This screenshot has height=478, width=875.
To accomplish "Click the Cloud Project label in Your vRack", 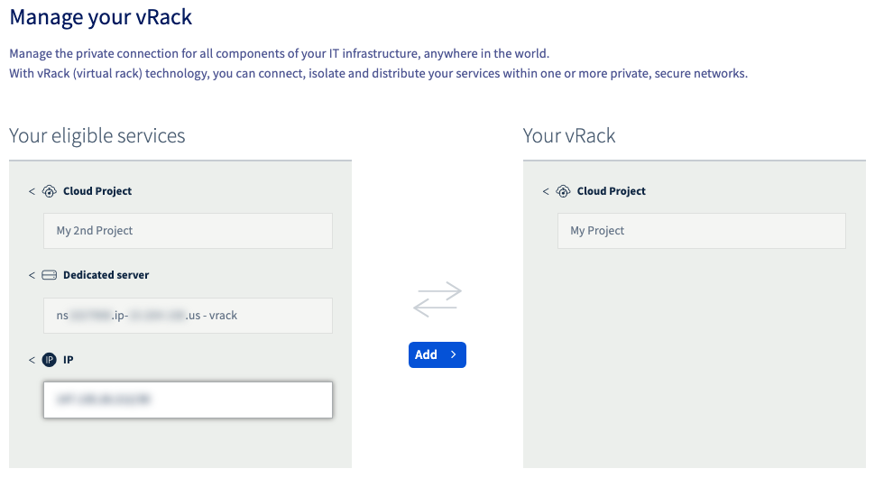I will pos(611,191).
